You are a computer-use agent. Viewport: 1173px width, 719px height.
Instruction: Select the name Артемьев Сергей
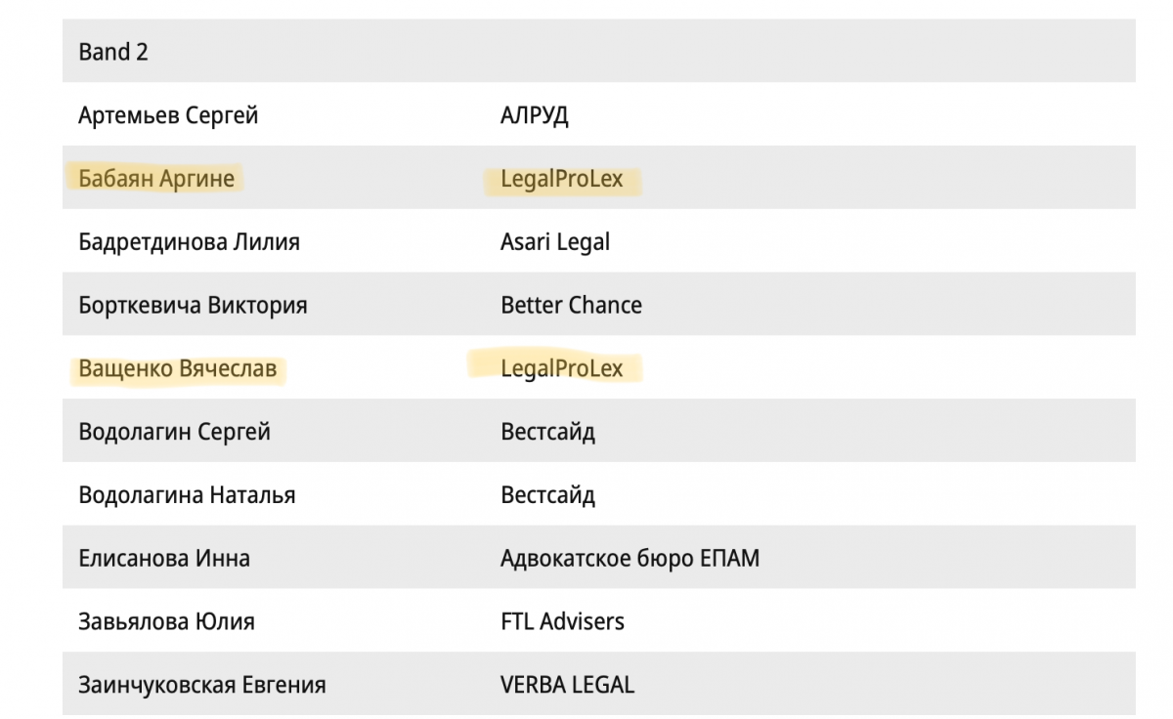click(168, 116)
